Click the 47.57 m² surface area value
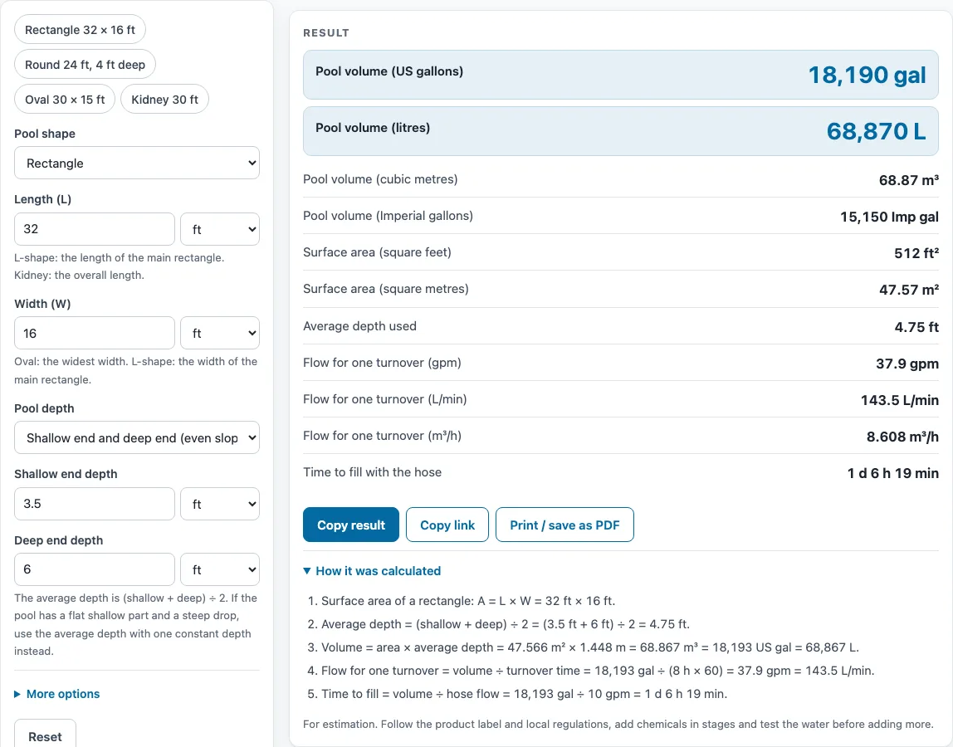This screenshot has height=747, width=953. pyautogui.click(x=909, y=290)
